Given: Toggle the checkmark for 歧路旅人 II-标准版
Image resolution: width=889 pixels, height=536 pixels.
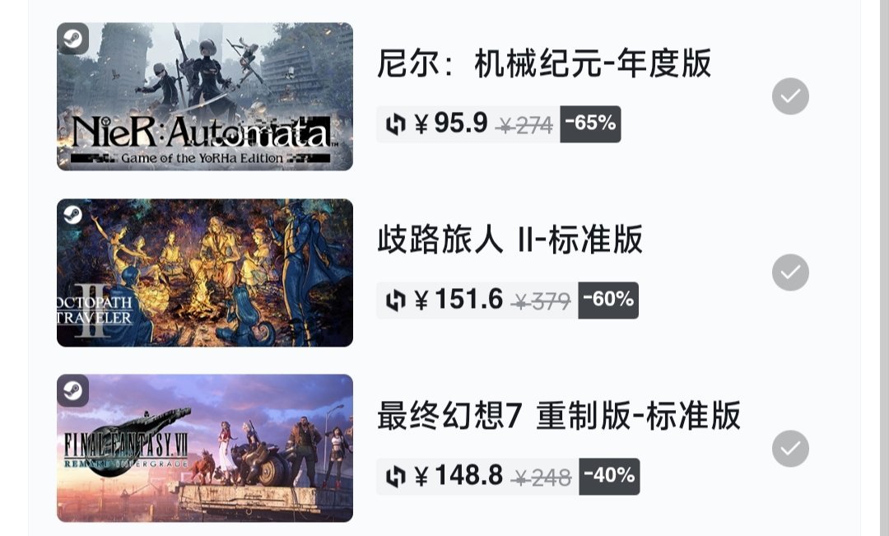Looking at the screenshot, I should pyautogui.click(x=790, y=273).
